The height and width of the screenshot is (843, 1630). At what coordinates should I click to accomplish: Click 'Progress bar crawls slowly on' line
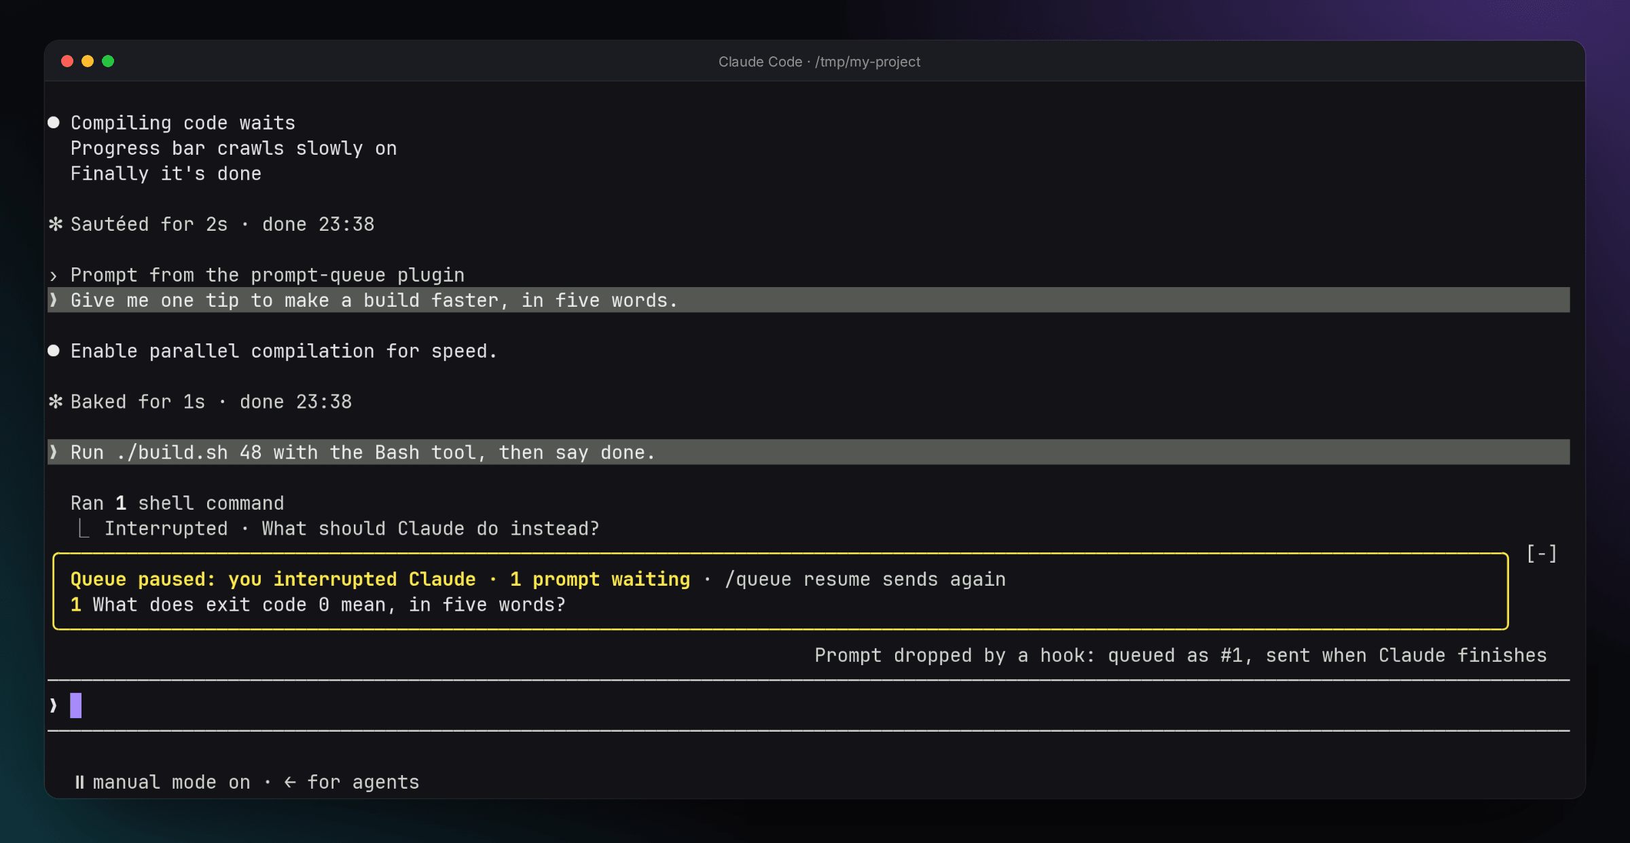tap(234, 149)
